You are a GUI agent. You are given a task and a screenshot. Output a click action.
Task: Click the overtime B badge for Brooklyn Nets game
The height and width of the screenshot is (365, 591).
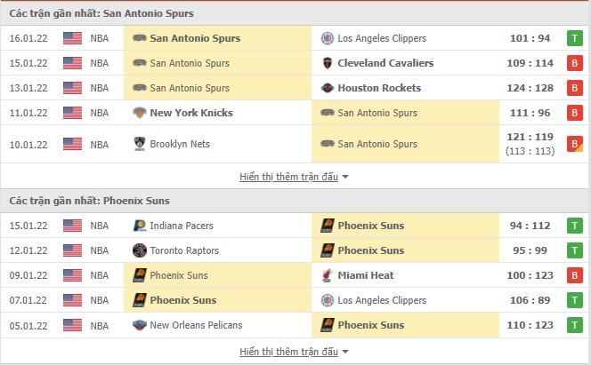575,144
